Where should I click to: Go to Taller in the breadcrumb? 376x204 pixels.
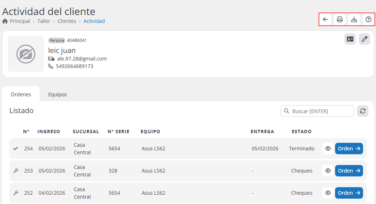point(44,21)
